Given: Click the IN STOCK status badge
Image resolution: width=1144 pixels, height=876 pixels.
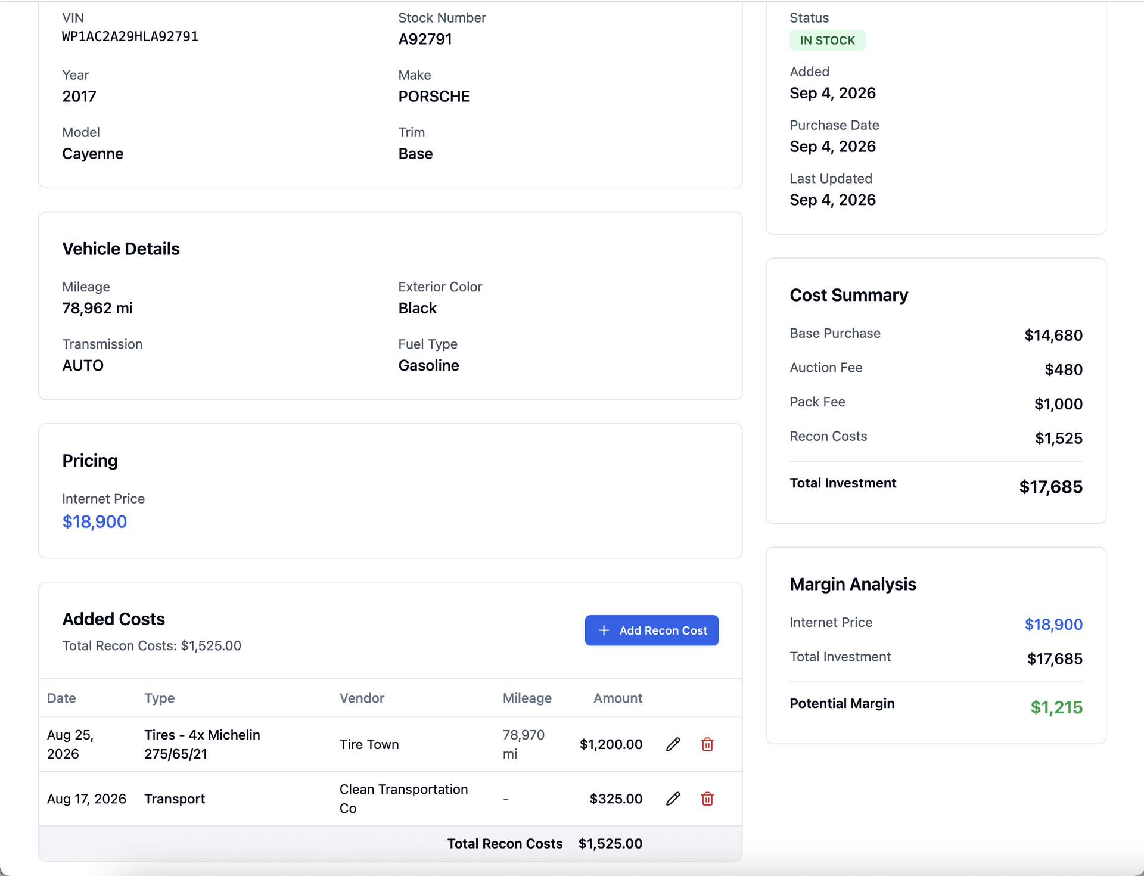Looking at the screenshot, I should click(x=827, y=41).
